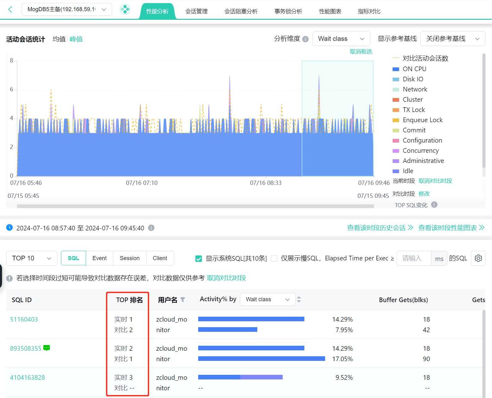Click 取消对比时段 link in the legend area
Screen dimensions: 492x398
pyautogui.click(x=435, y=181)
